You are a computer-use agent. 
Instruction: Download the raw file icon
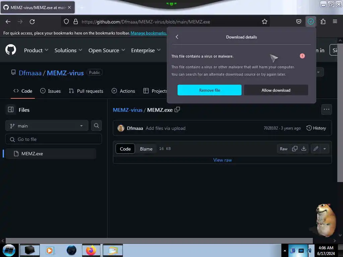click(303, 149)
